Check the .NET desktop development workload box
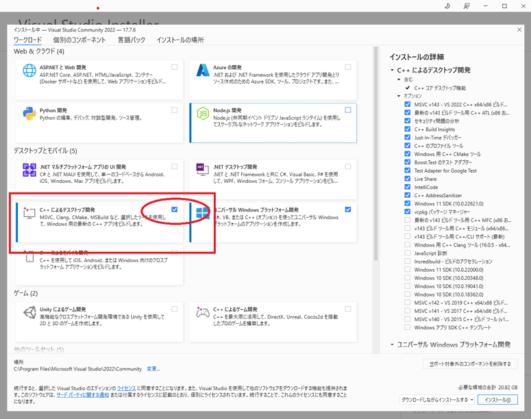This screenshot has width=531, height=419. 348,166
